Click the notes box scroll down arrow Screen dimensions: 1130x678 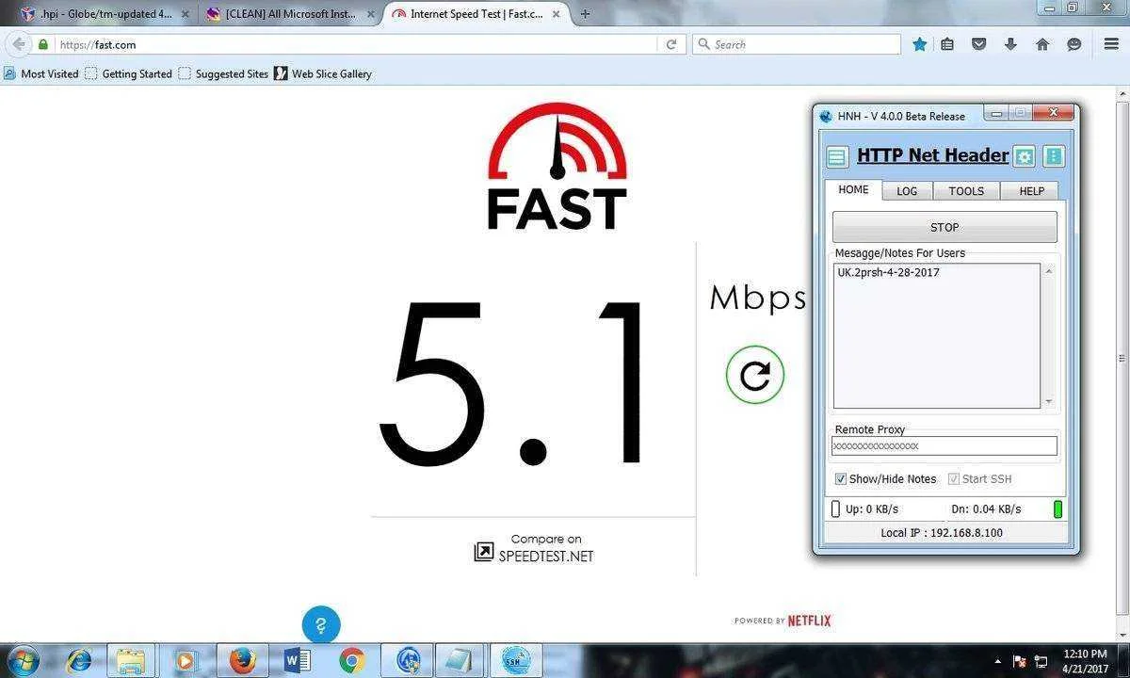pos(1049,401)
